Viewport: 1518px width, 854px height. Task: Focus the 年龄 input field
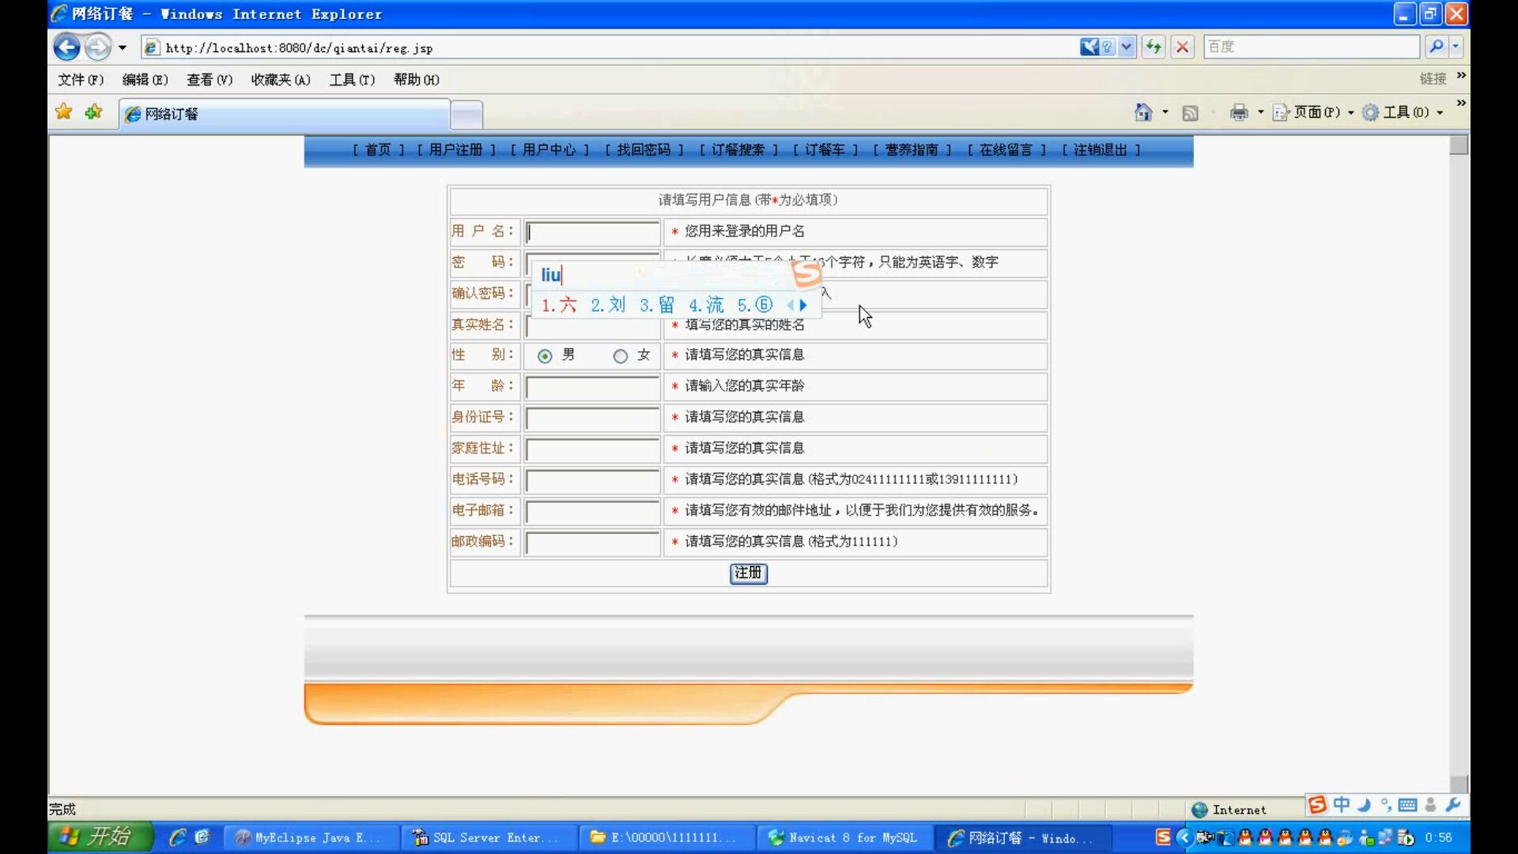pos(592,387)
